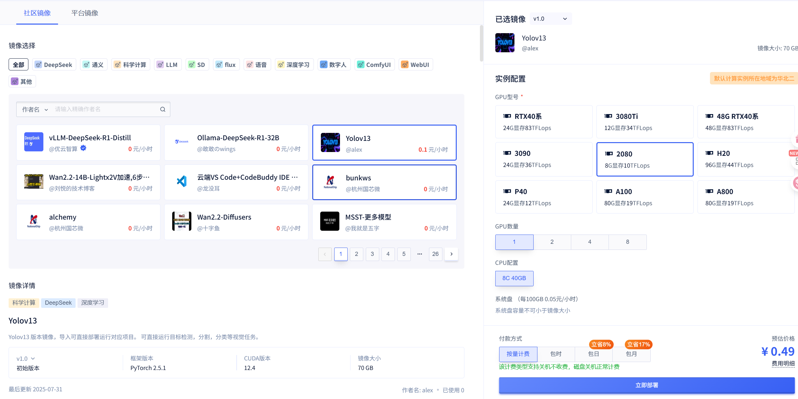
Task: Expand the v1.0 初始版本 selector in details
Action: 26,359
